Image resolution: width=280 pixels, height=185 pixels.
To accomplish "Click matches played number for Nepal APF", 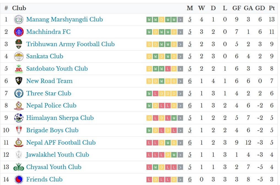I will pyautogui.click(x=190, y=143).
